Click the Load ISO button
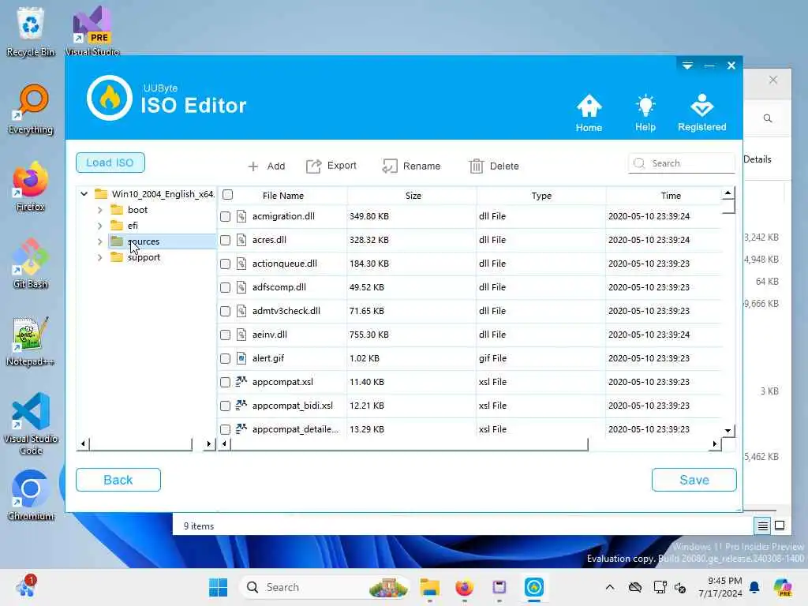The width and height of the screenshot is (808, 606). [110, 163]
